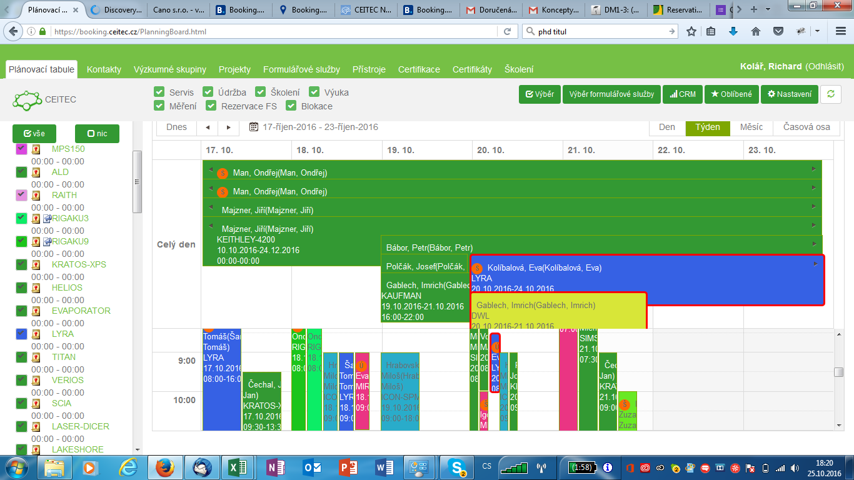Go to previous week arrow
This screenshot has width=854, height=480.
208,127
